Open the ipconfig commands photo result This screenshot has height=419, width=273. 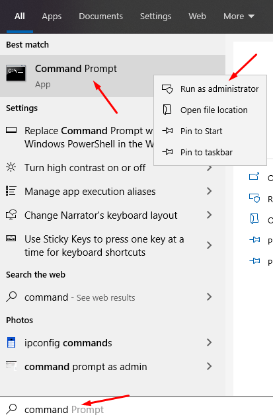coord(112,343)
